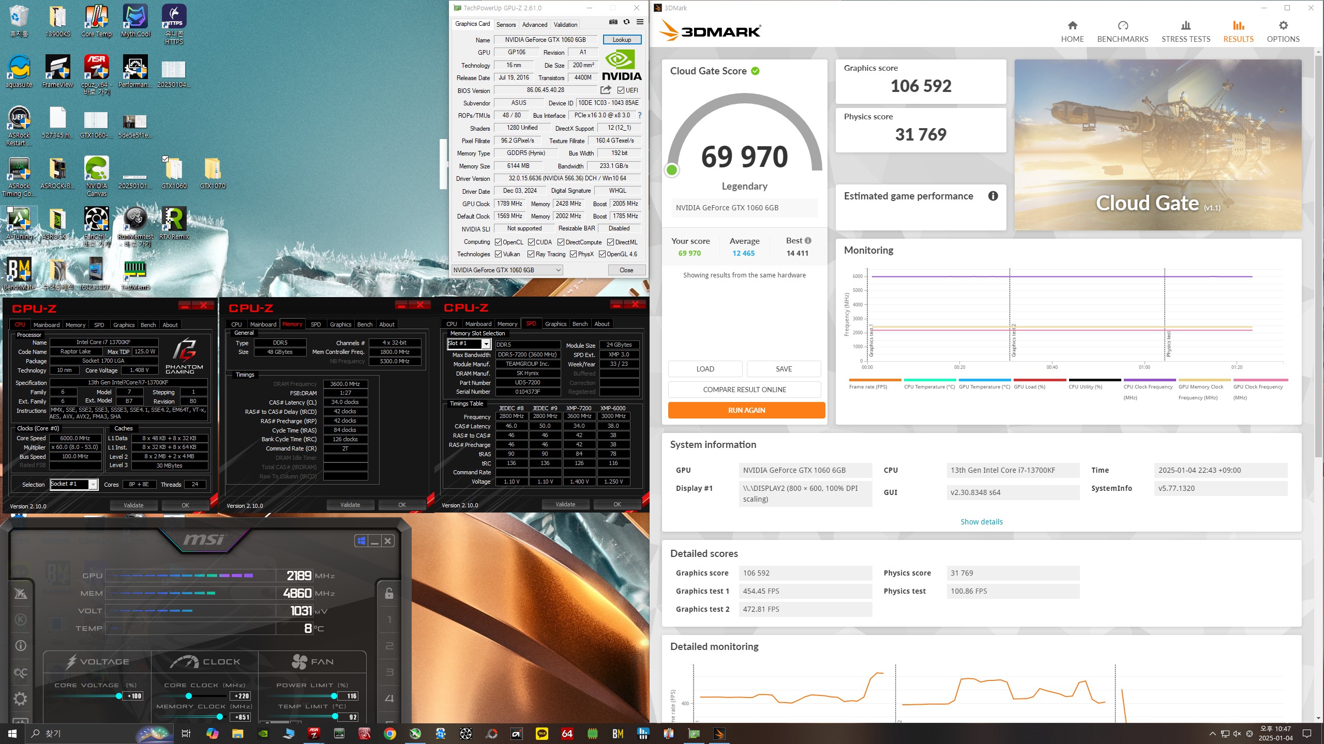The height and width of the screenshot is (744, 1324).
Task: Select Afterburner profile slot 1
Action: pyautogui.click(x=389, y=619)
